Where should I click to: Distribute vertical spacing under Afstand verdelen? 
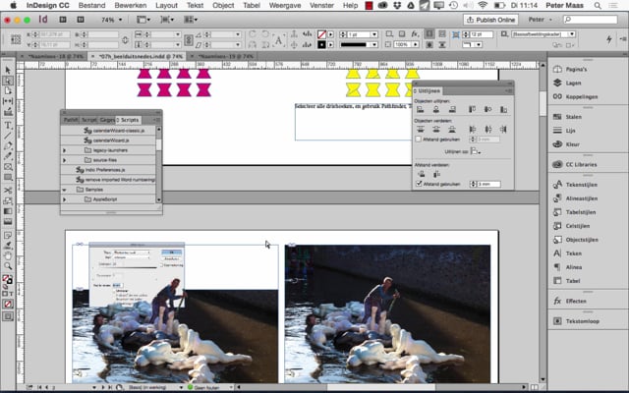[422, 174]
